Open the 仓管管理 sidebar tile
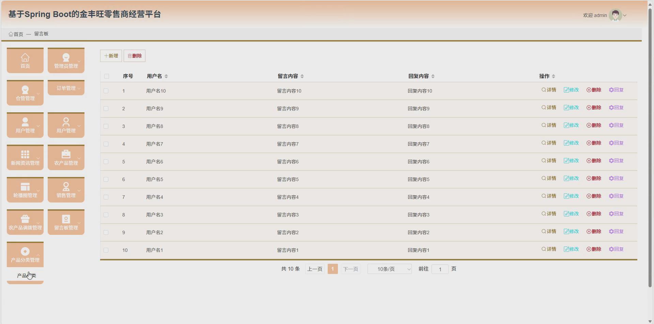This screenshot has width=654, height=324. [x=25, y=93]
